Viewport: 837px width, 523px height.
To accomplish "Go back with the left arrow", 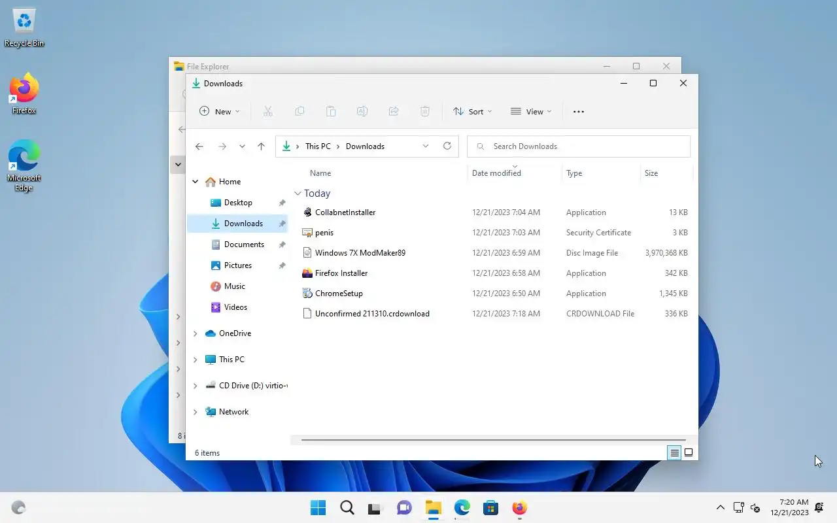I will pyautogui.click(x=199, y=146).
